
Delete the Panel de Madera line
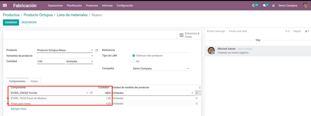coord(197,98)
